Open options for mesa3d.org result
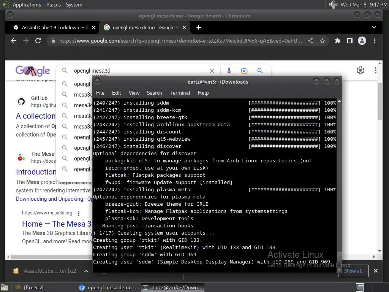 tap(79, 213)
